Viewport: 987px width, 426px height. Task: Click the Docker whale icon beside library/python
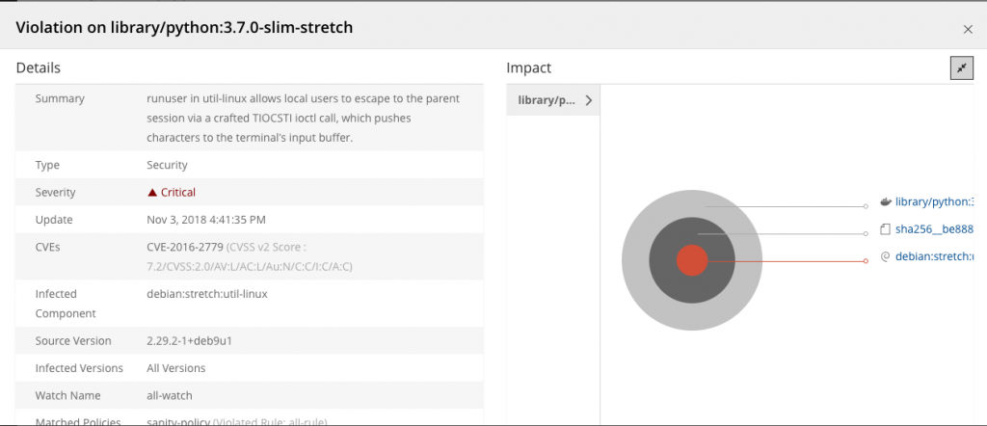886,202
